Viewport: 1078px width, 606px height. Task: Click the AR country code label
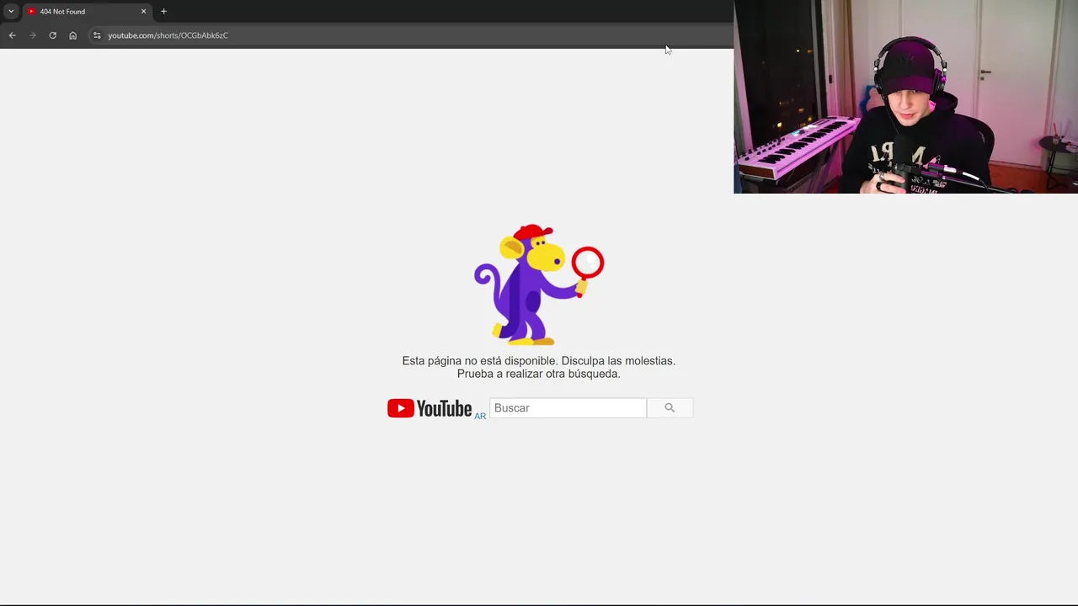480,416
